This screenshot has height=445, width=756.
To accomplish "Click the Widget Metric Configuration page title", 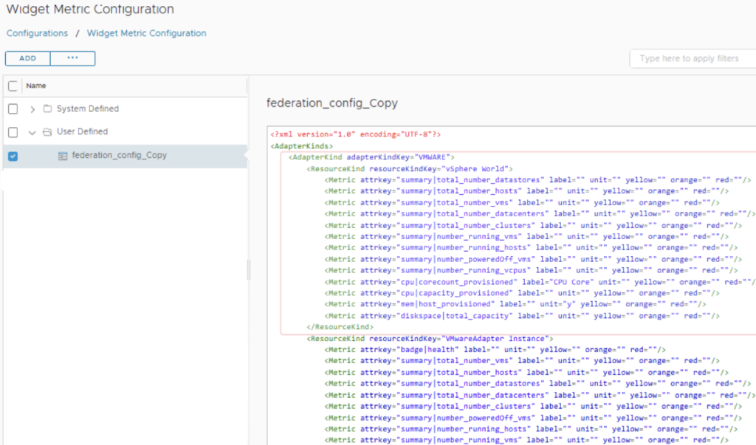I will 90,9.
